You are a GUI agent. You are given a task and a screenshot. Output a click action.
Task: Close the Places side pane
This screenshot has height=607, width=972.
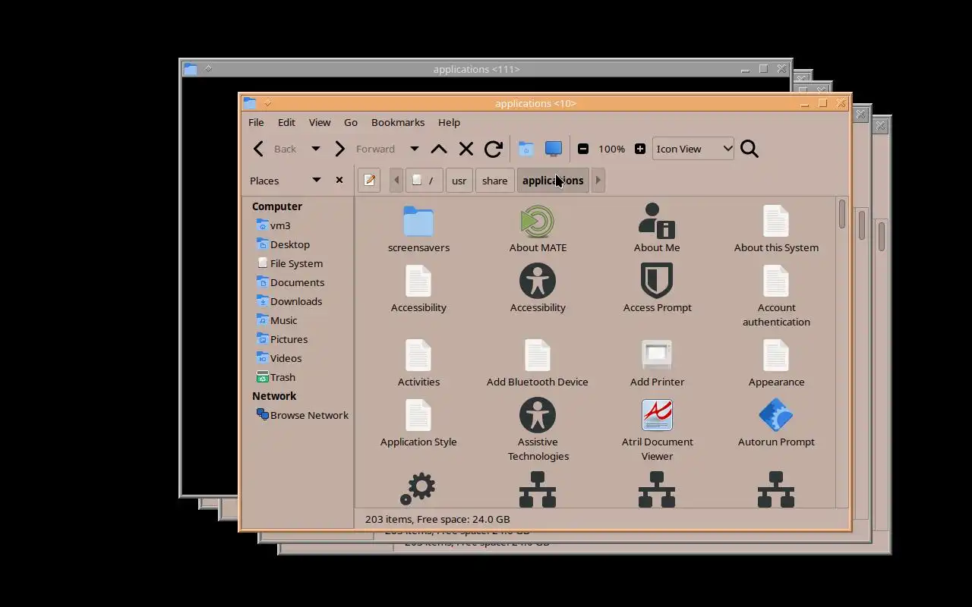339,180
